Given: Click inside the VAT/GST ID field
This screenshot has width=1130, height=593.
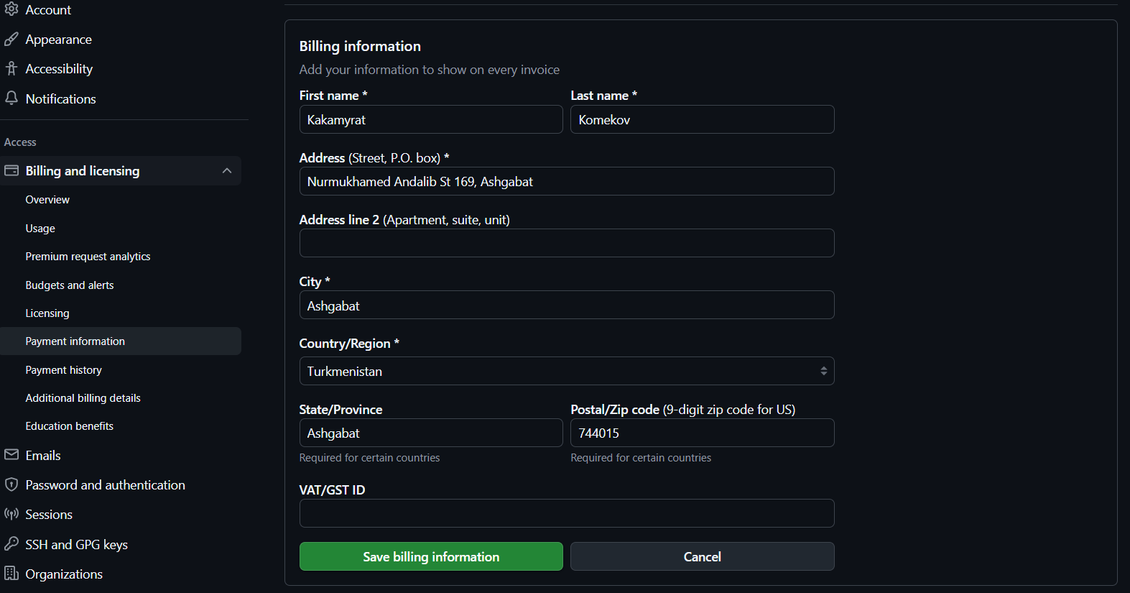Looking at the screenshot, I should pyautogui.click(x=566, y=512).
